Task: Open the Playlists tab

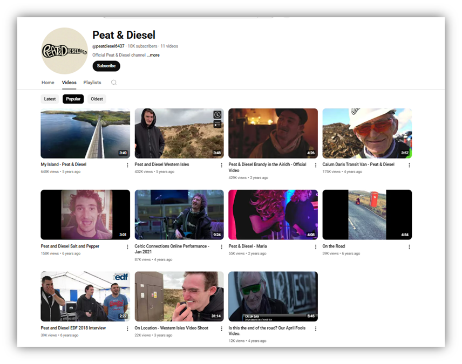Action: click(92, 83)
